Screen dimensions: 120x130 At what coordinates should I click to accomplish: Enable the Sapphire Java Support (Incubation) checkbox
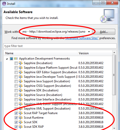[x=16, y=81]
